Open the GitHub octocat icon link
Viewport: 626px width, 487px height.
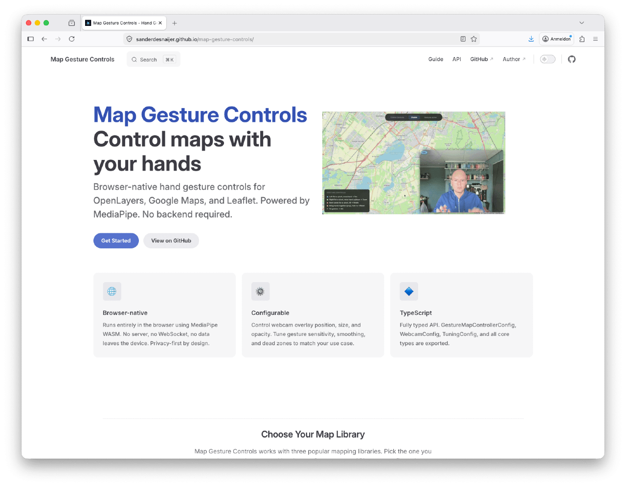tap(572, 59)
